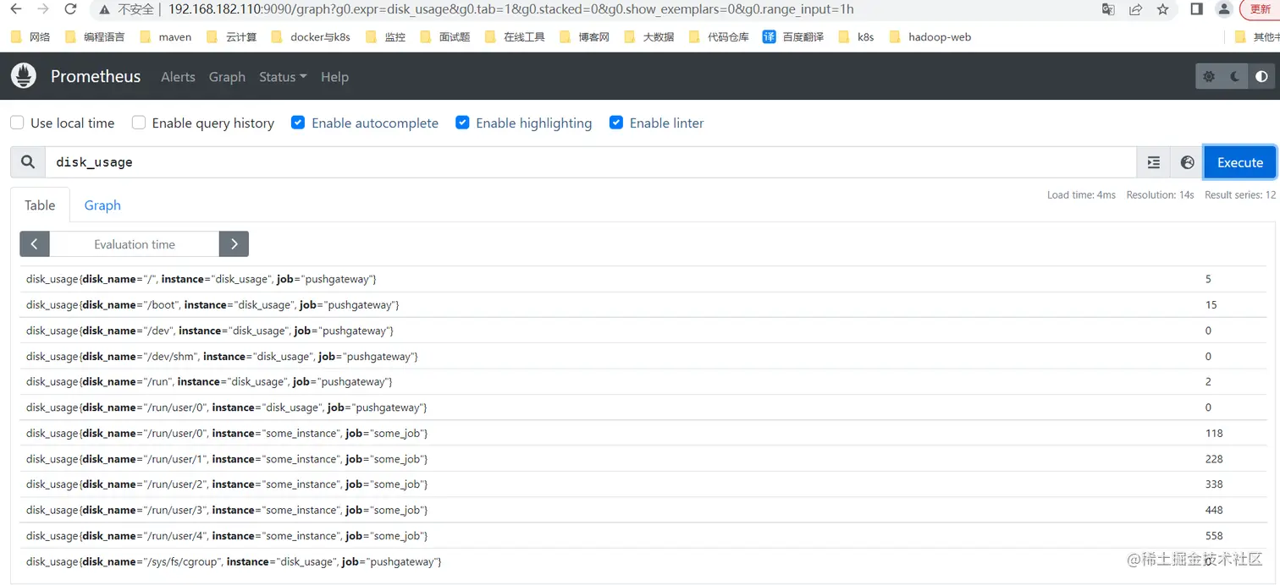Click the Execute button

coord(1239,162)
